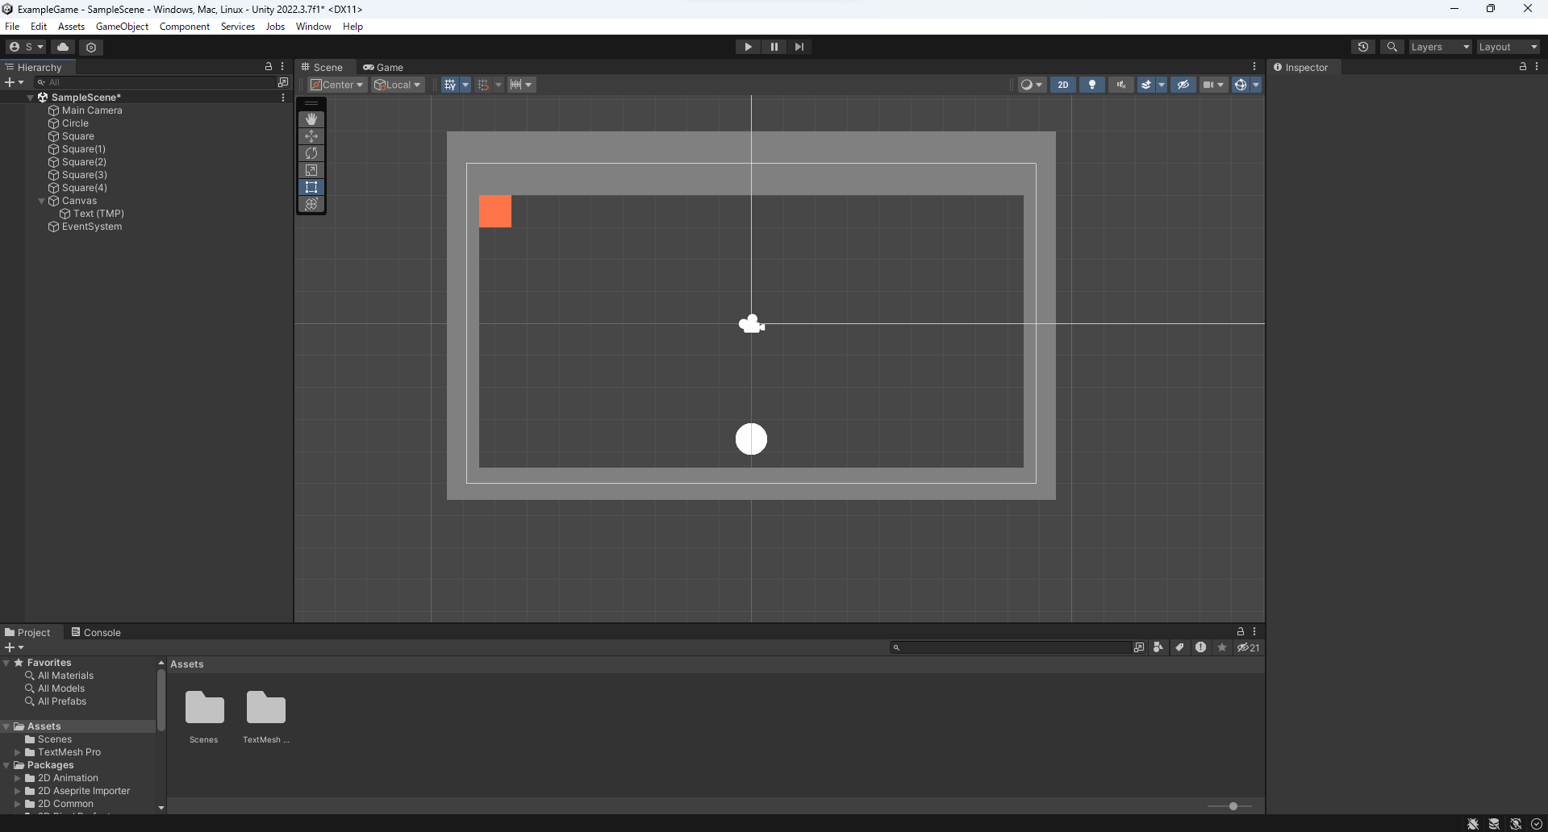Unmute scene audio
The image size is (1548, 832).
[x=1120, y=84]
